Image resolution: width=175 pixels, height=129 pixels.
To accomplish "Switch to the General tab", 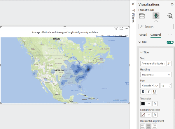I will 156,35.
